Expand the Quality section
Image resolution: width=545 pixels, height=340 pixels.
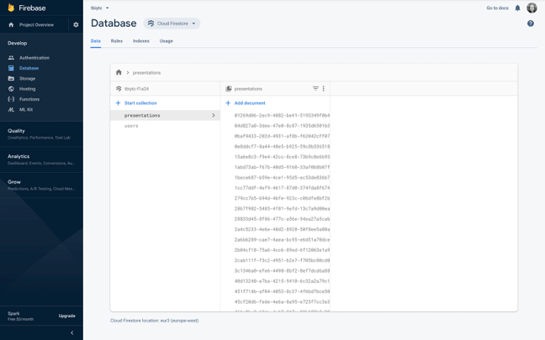click(x=41, y=134)
